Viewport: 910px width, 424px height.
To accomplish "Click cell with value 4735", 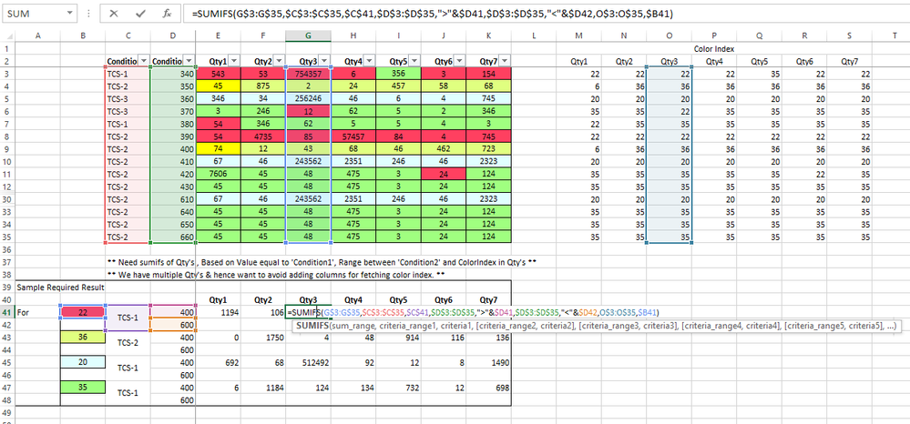I will [263, 135].
